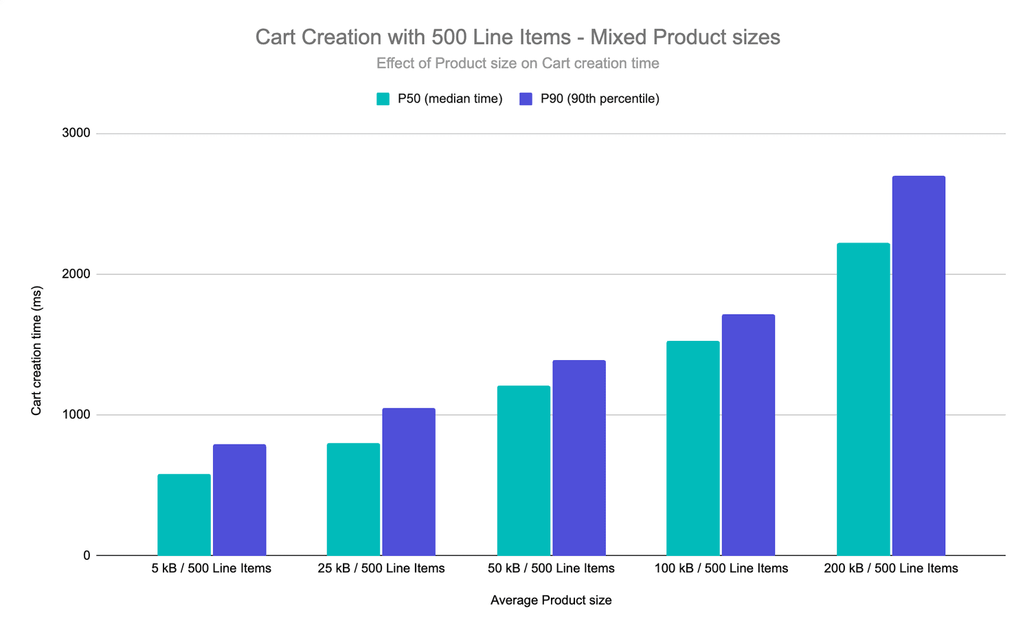Click the purple P90 legend color swatch
This screenshot has width=1036, height=637.
(526, 99)
